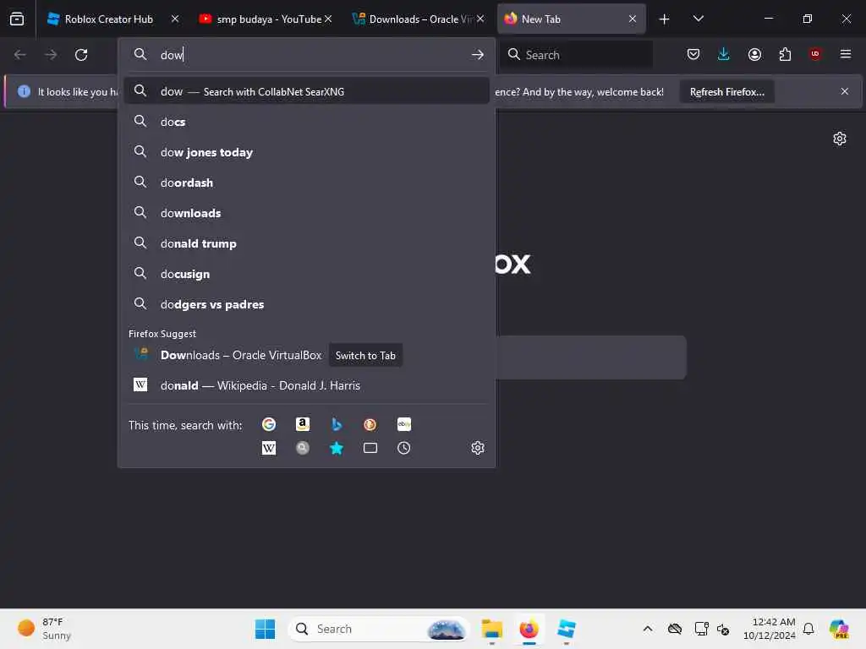866x649 pixels.
Task: Choose the 'docusign' suggestion
Action: pyautogui.click(x=306, y=273)
